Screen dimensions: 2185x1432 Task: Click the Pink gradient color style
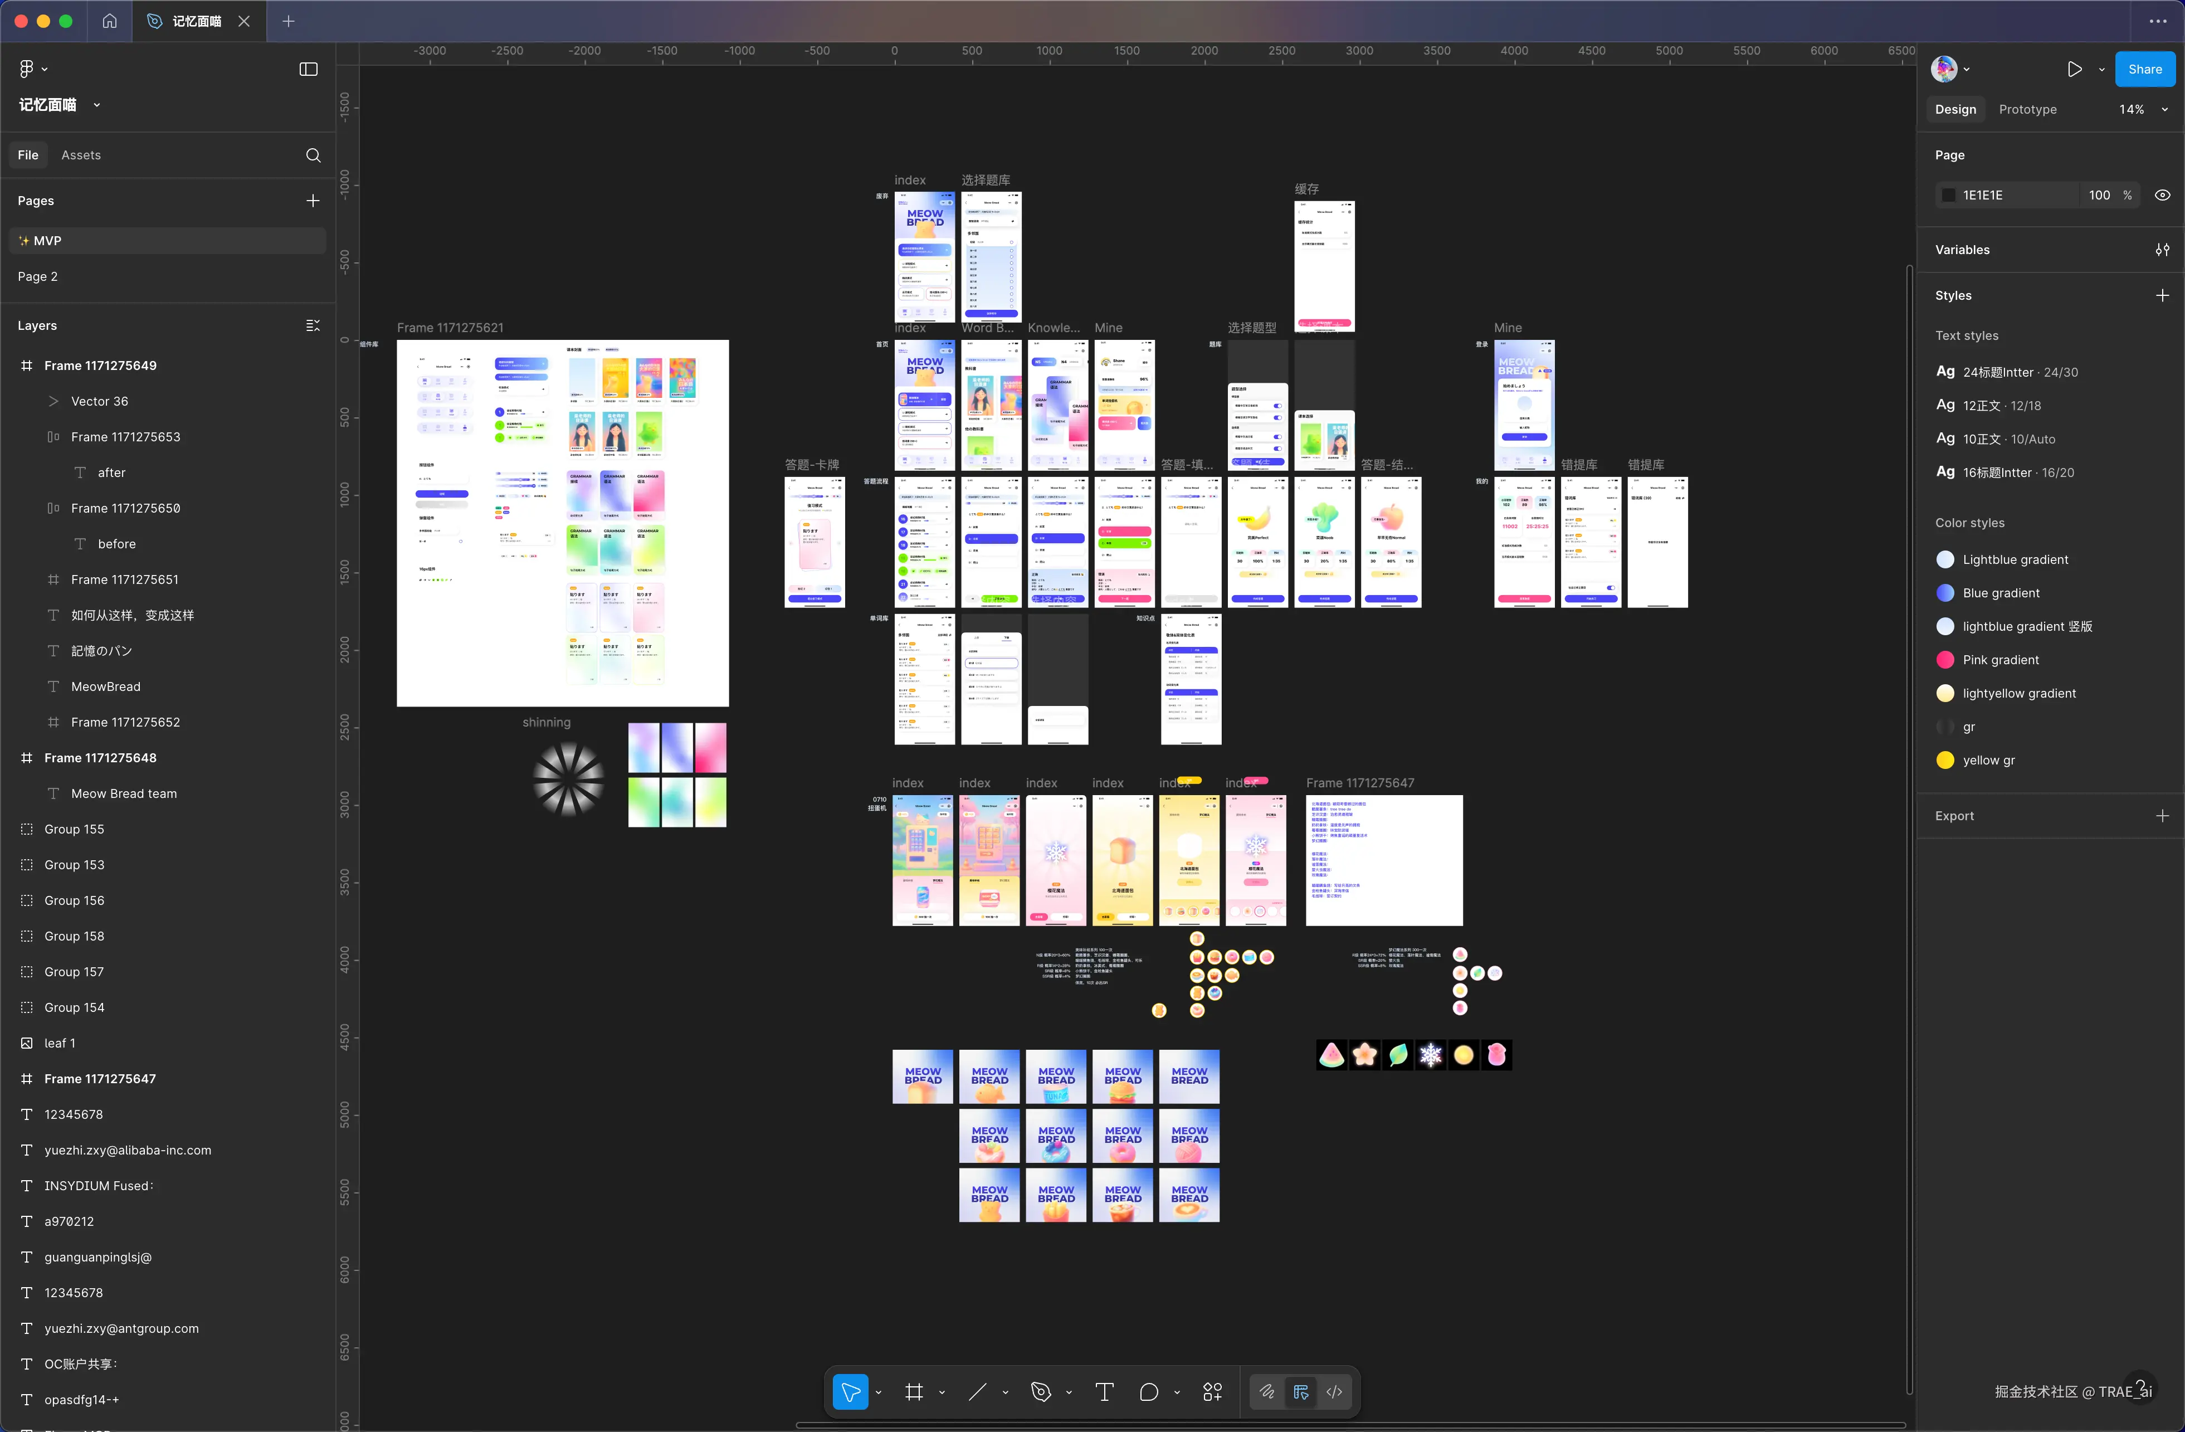tap(2001, 660)
